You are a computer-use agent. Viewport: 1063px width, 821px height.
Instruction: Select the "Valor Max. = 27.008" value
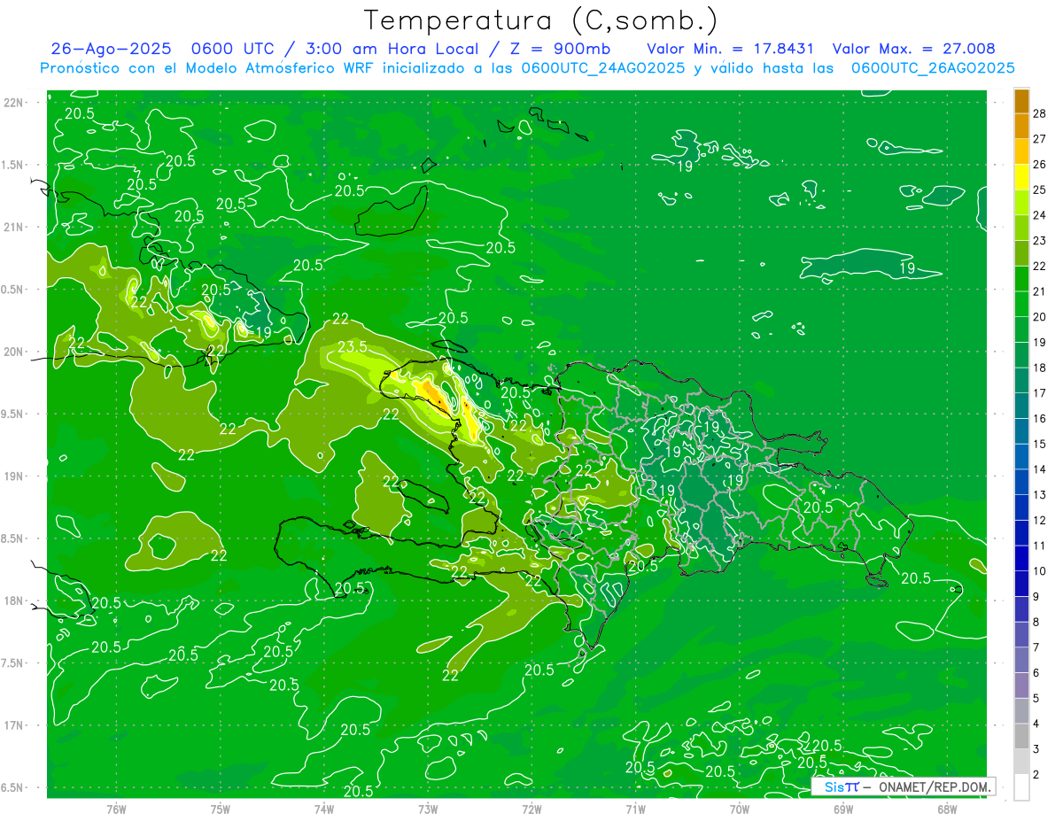pos(913,50)
